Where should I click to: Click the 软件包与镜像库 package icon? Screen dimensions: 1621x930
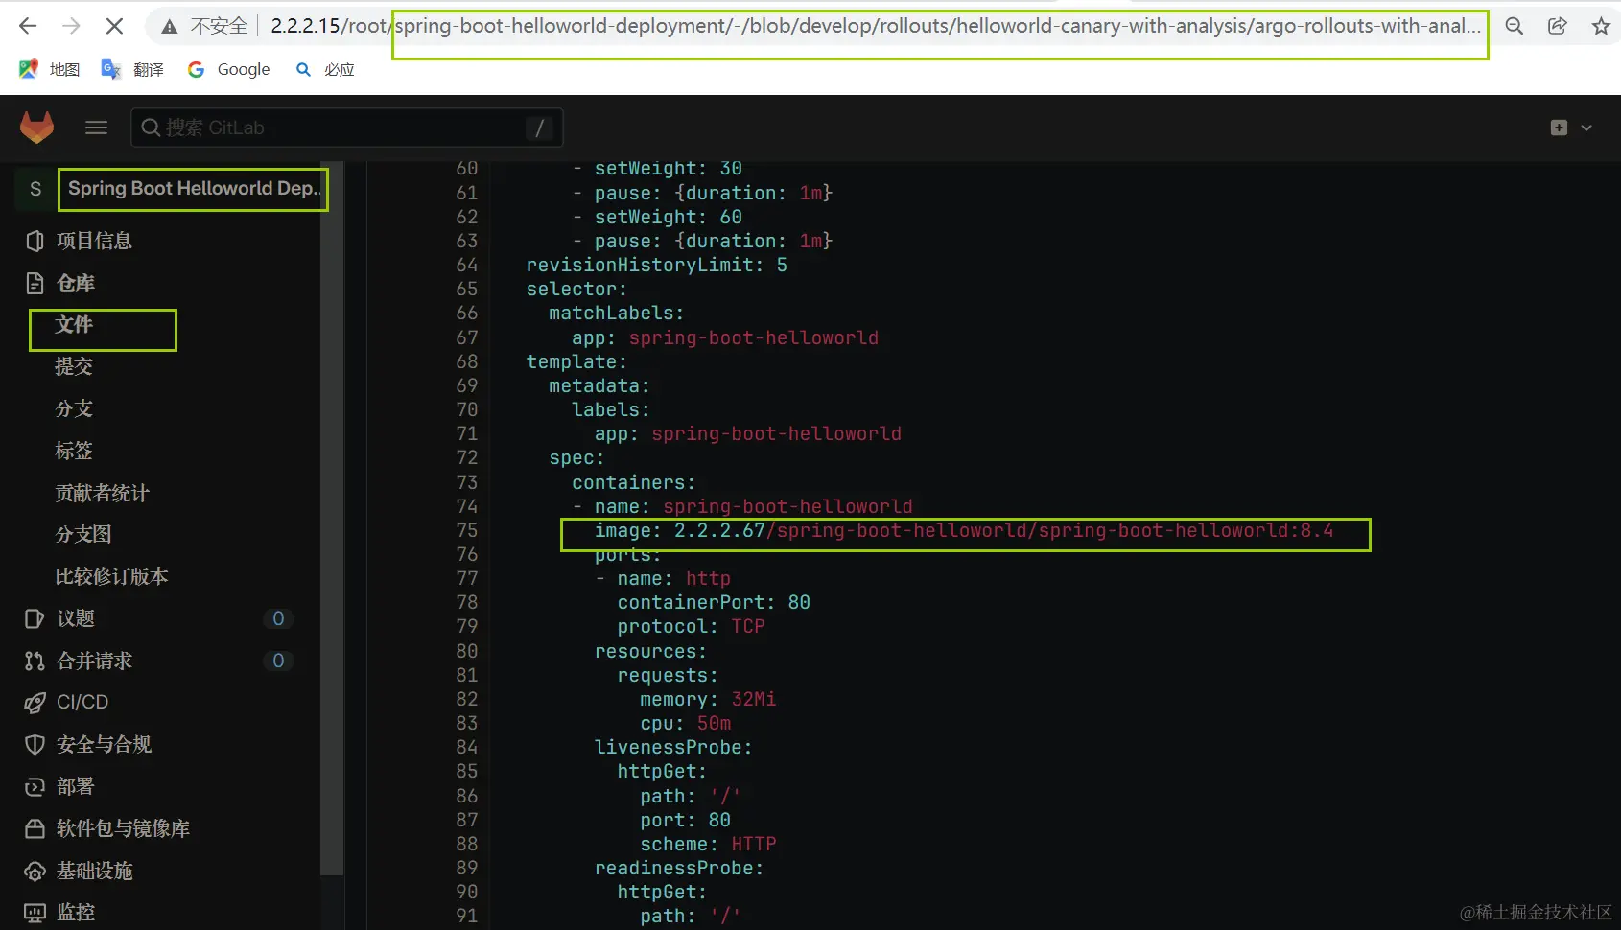35,828
